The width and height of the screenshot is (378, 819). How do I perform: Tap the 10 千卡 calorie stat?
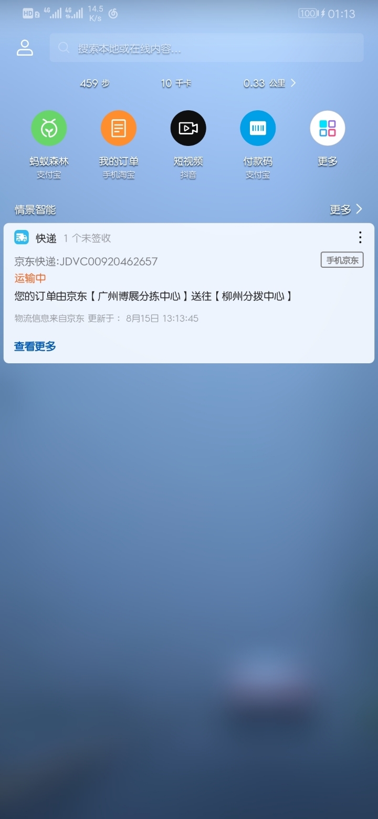(x=176, y=83)
